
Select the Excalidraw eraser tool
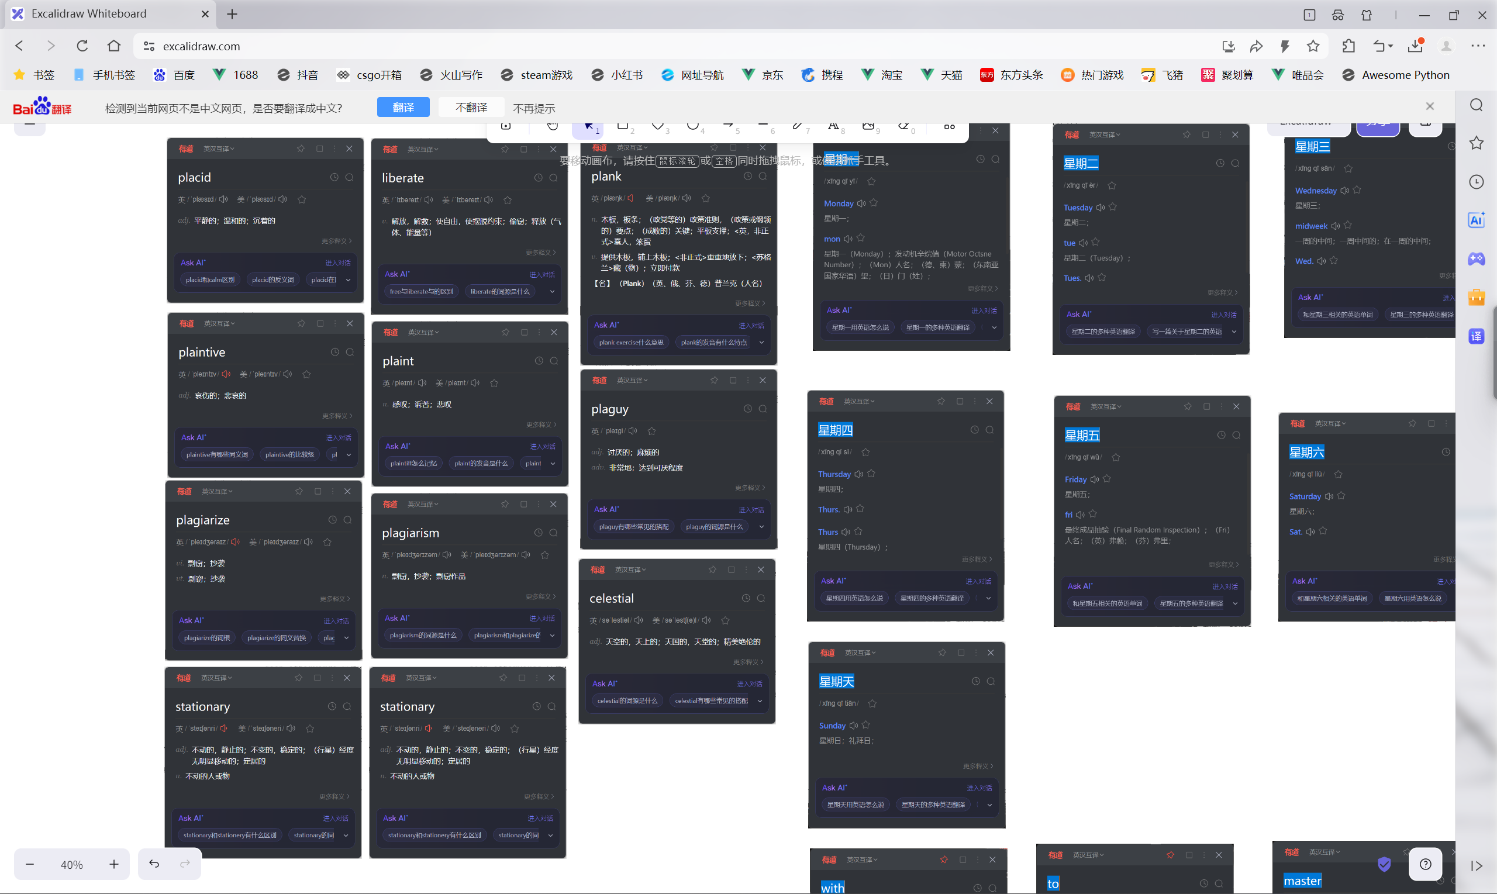(903, 126)
